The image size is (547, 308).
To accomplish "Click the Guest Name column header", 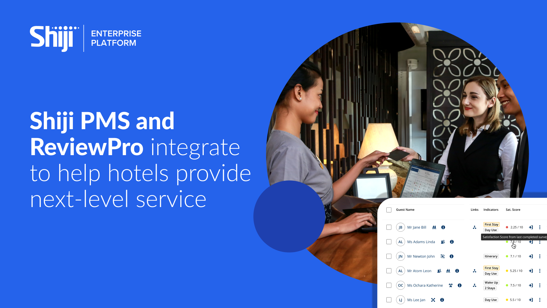I will tap(405, 210).
